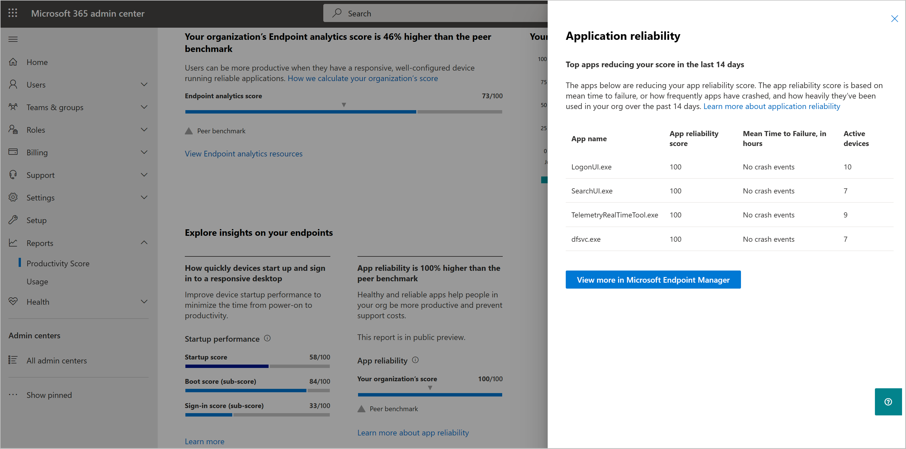Viewport: 906px width, 449px height.
Task: Click View more in Microsoft Endpoint Manager
Action: tap(653, 280)
